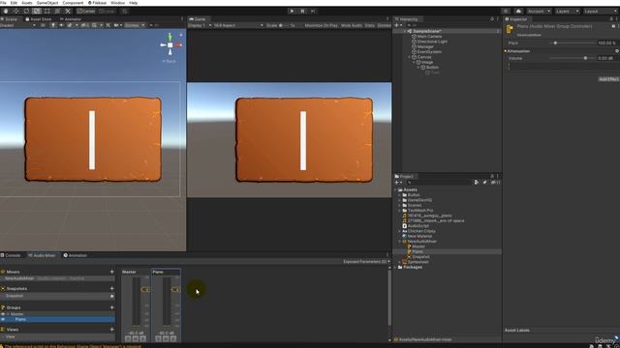Toggle visibility eye of Master group
This screenshot has width=620, height=348.
[x=3, y=314]
